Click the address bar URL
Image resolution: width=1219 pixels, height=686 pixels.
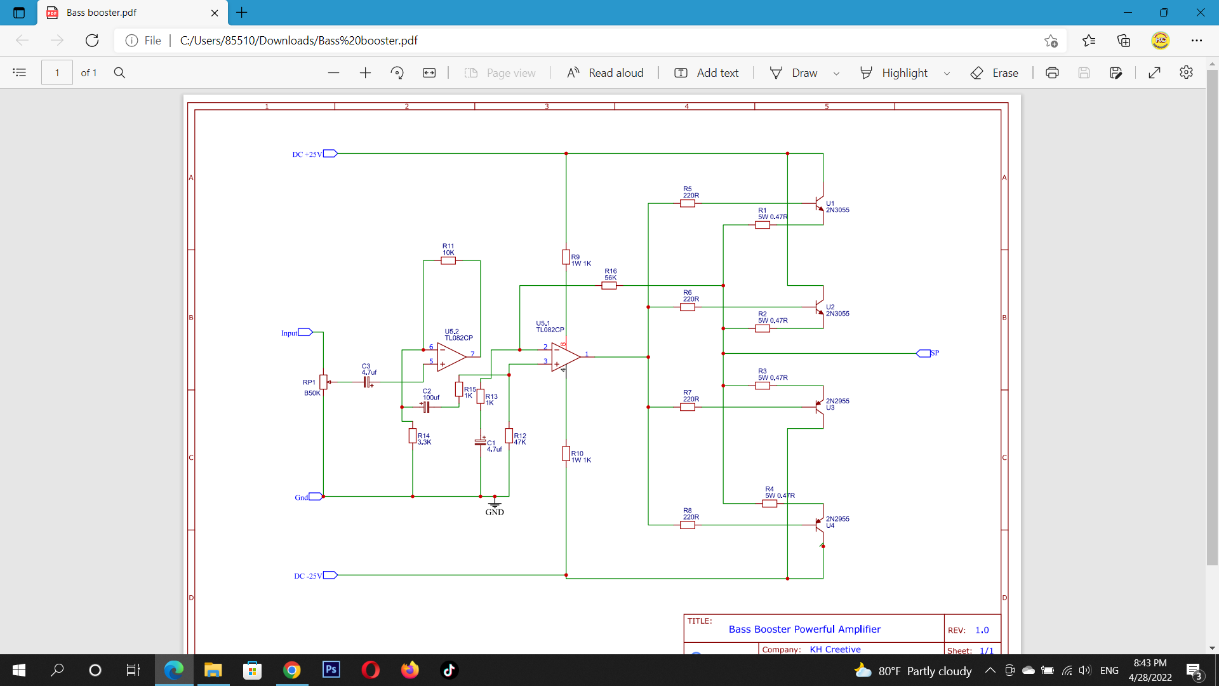pyautogui.click(x=299, y=40)
